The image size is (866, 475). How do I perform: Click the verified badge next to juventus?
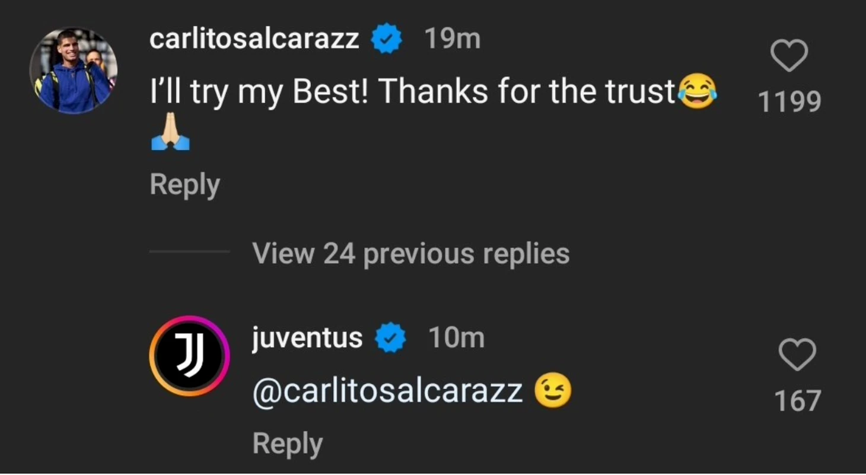[x=391, y=338]
